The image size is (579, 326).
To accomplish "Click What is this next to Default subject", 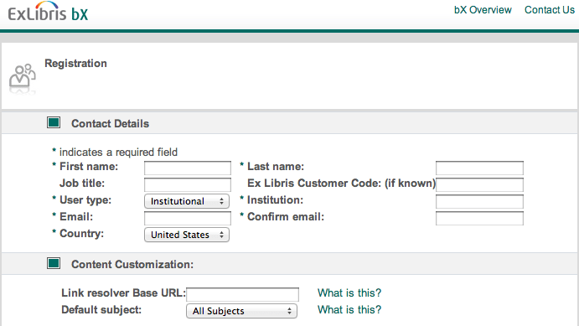I will 349,309.
